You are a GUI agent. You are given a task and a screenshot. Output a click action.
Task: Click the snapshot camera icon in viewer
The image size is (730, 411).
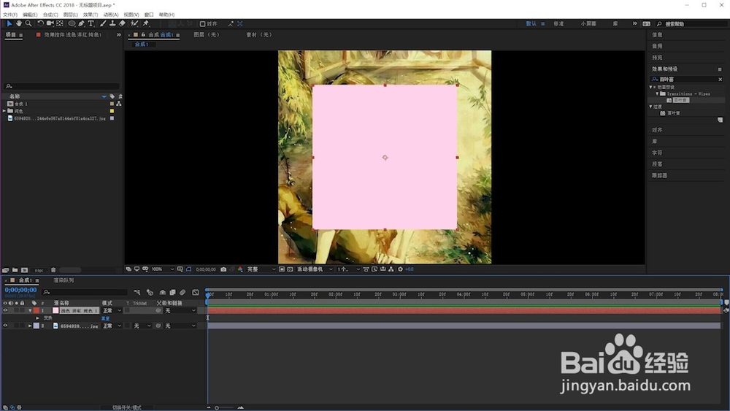[x=223, y=269]
